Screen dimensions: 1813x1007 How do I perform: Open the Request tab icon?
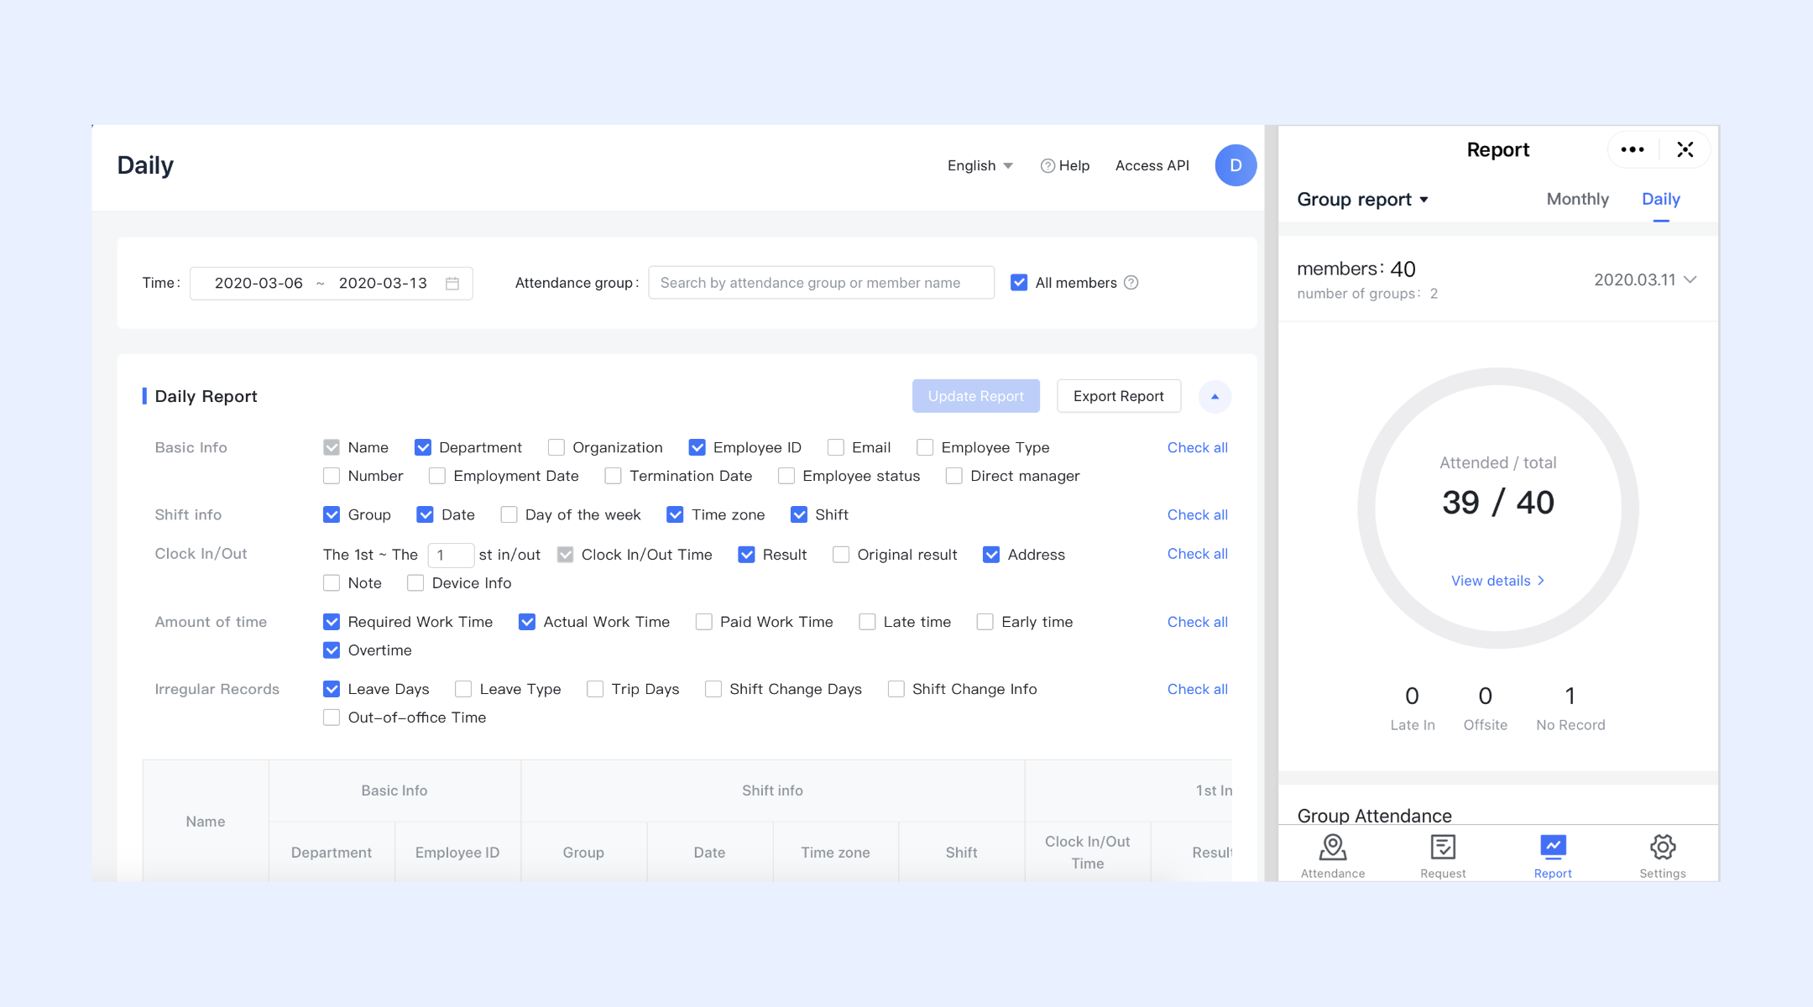[1443, 848]
